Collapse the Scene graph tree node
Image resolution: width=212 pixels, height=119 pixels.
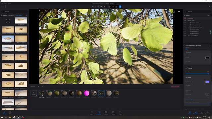click(x=187, y=20)
